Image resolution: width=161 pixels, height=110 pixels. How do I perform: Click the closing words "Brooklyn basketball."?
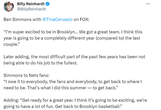[101, 107]
